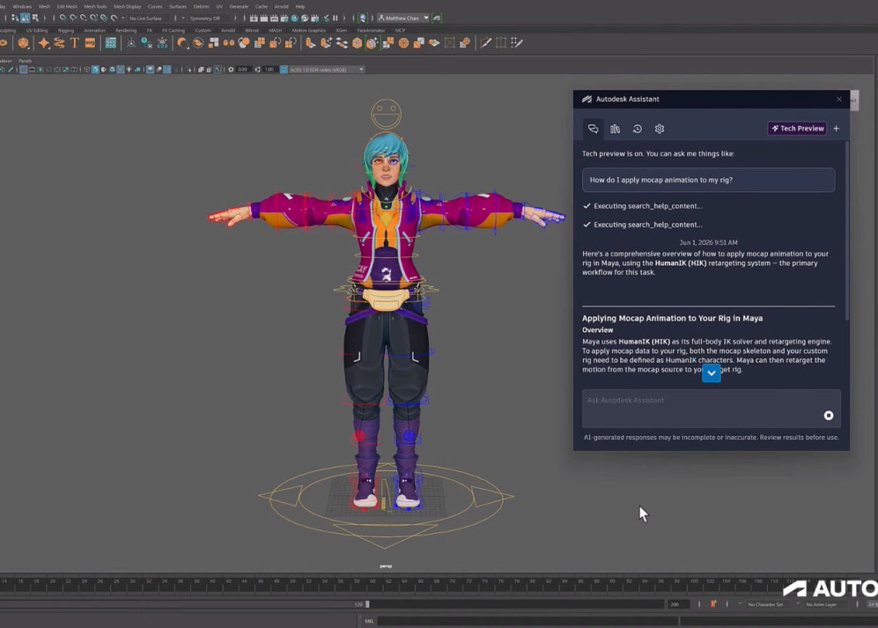Screen dimensions: 878x628
Task: Click Autodesk Assistant icon beside account name
Action: [437, 18]
